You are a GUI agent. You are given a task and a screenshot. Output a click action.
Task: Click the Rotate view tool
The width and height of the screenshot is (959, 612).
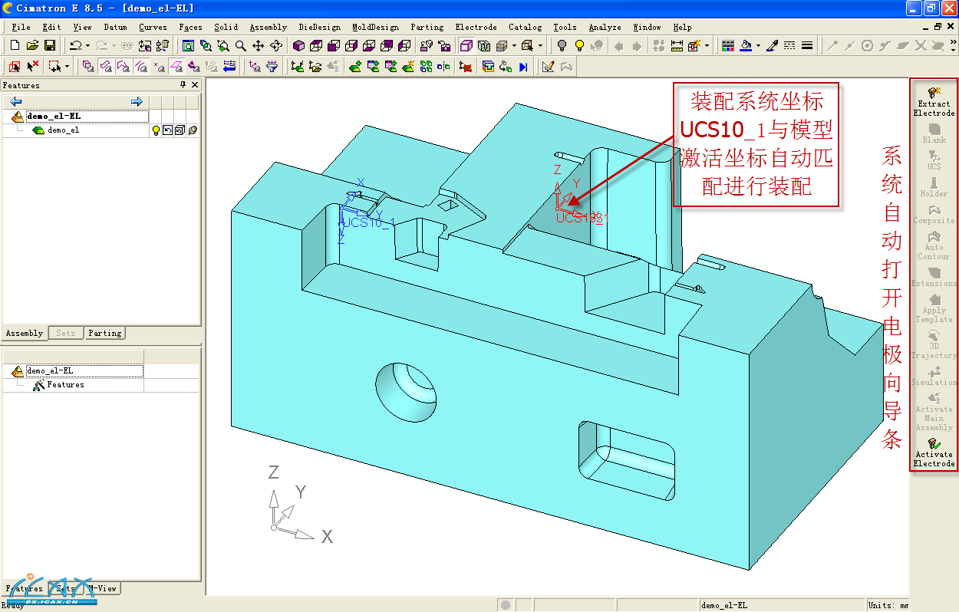[x=276, y=46]
